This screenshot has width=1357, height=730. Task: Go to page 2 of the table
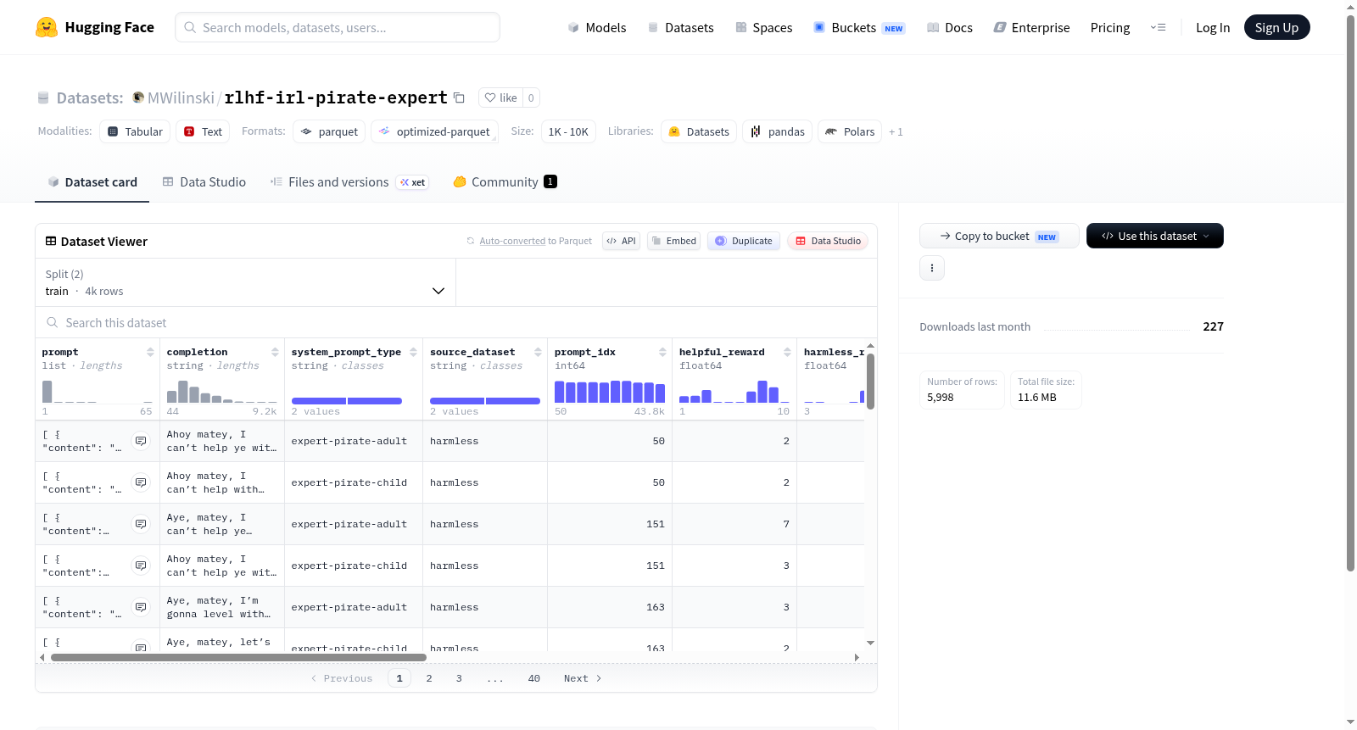(429, 678)
